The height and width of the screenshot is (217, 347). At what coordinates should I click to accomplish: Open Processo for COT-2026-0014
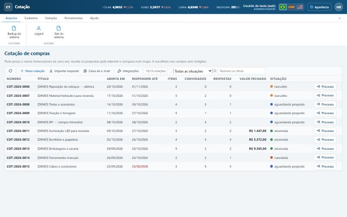click(x=325, y=157)
